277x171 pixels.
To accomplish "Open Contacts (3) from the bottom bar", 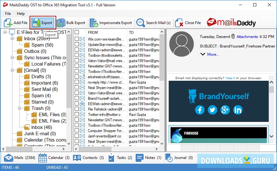I will [88, 158].
